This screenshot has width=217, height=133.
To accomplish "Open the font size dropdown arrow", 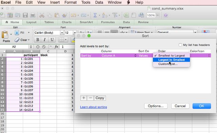I will (x=75, y=33).
